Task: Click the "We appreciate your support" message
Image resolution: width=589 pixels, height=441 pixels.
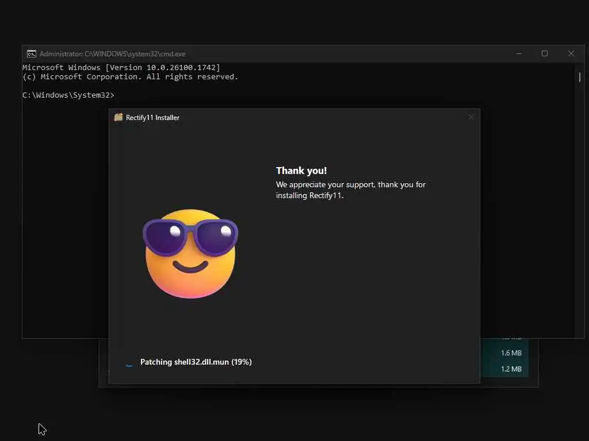Action: click(351, 189)
